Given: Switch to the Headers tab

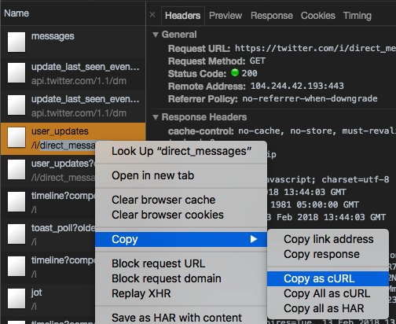Looking at the screenshot, I should tap(182, 16).
